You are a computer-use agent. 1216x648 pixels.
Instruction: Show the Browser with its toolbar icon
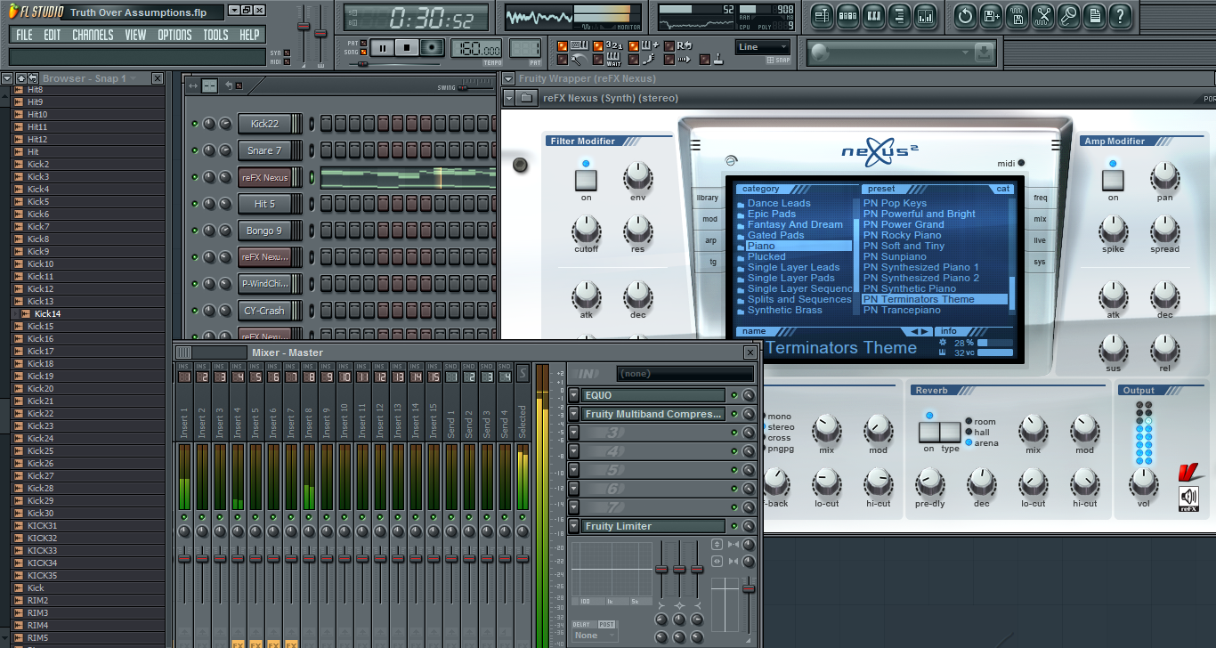pos(899,15)
